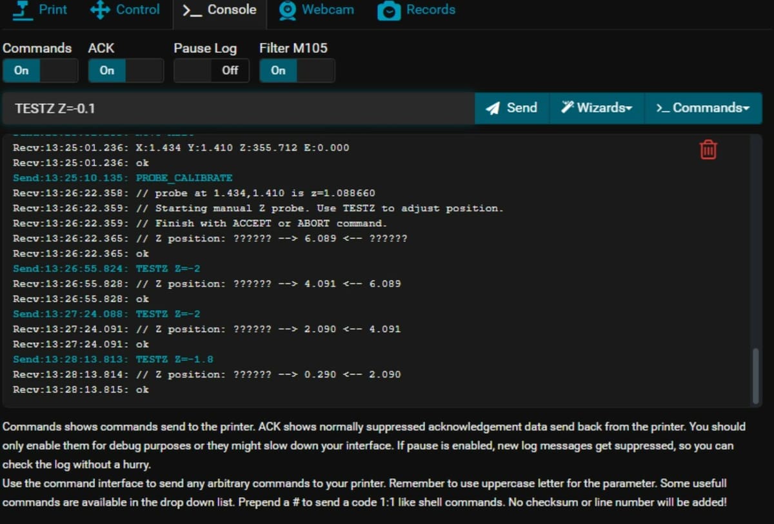Viewport: 774px width, 524px height.
Task: Click the final 'Recv:13:28:13.815: ok' line
Action: tap(81, 389)
